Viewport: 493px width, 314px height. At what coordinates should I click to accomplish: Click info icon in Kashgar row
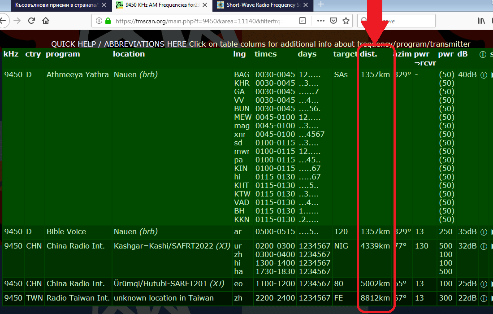484,246
